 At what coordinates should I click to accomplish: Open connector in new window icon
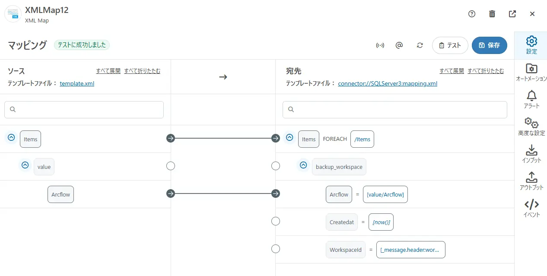[x=512, y=14]
